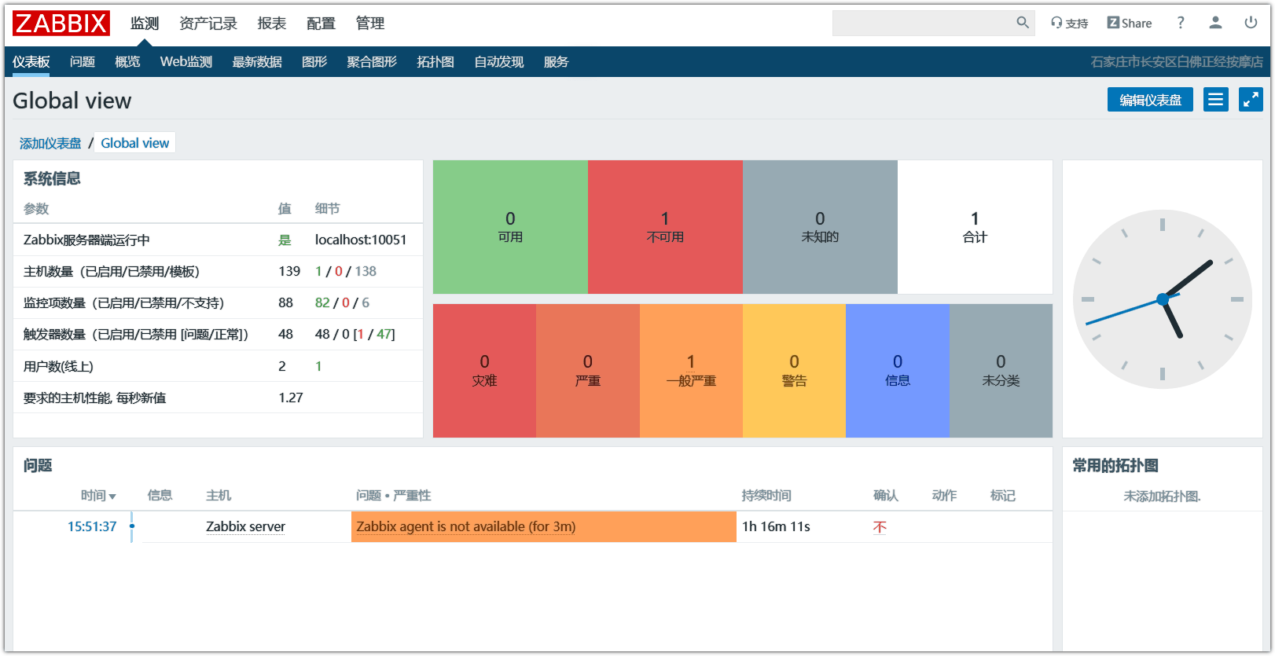Open the user profile icon
The width and height of the screenshot is (1275, 656).
tap(1215, 23)
